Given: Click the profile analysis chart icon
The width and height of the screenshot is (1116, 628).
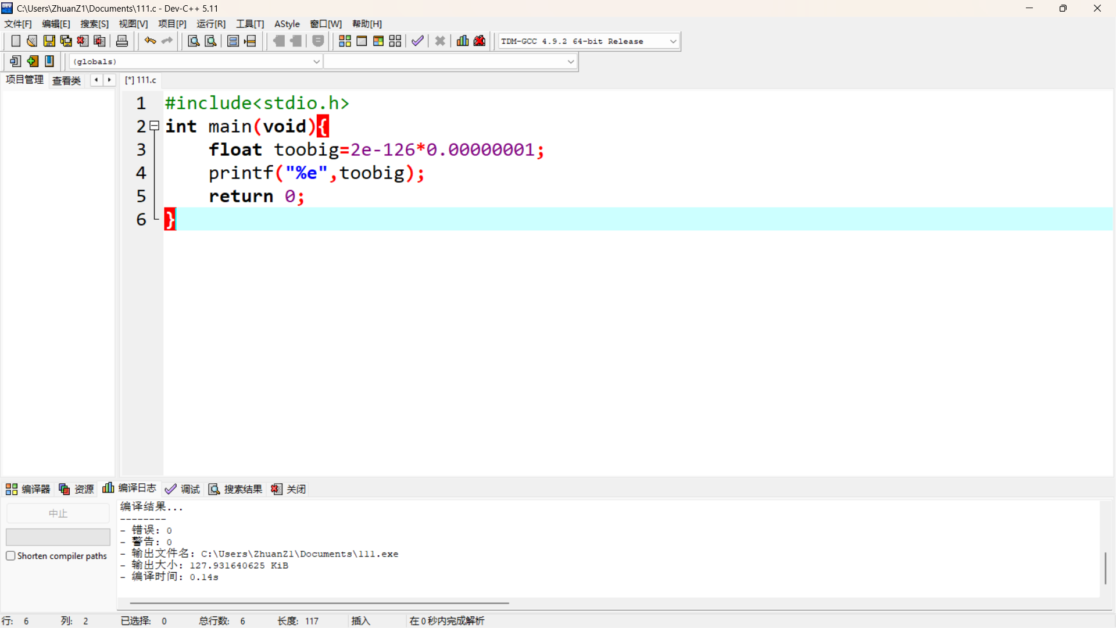Looking at the screenshot, I should [463, 41].
